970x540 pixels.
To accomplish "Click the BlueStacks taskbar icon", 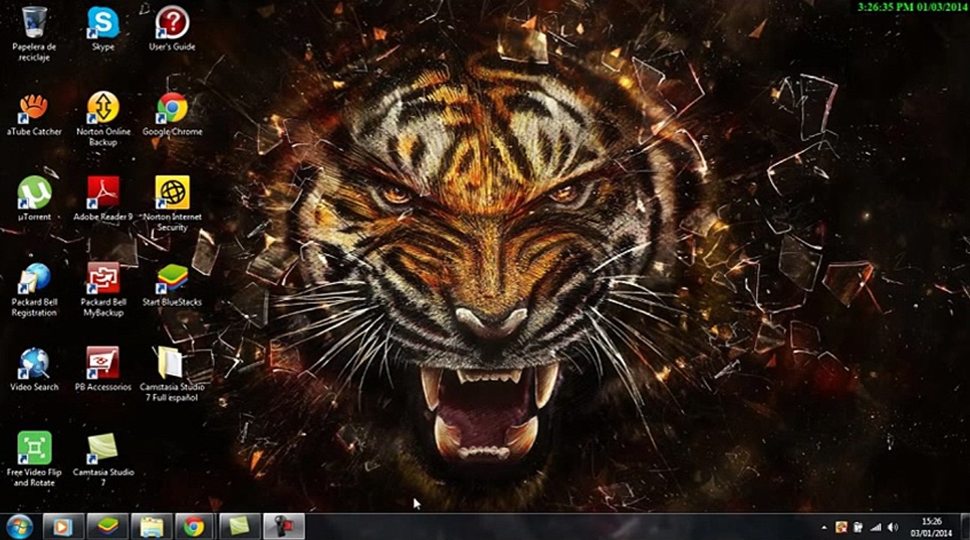I will [107, 526].
